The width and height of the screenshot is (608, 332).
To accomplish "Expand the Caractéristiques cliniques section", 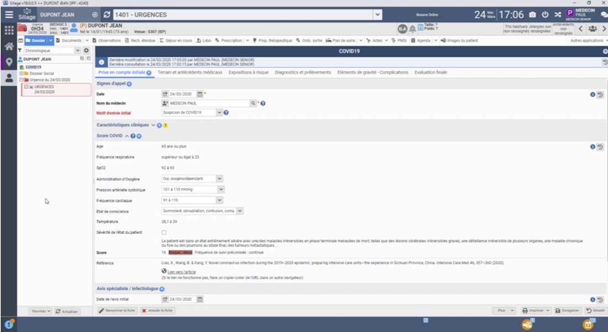I will [x=153, y=125].
